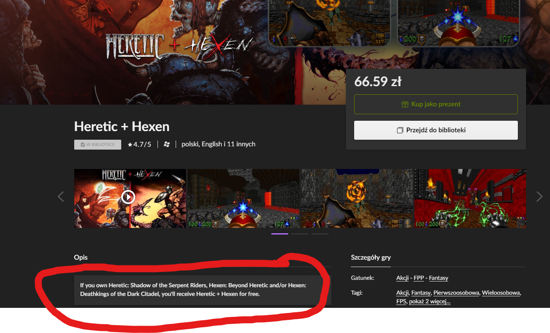Show previous screenshots with left arrow

(x=61, y=197)
